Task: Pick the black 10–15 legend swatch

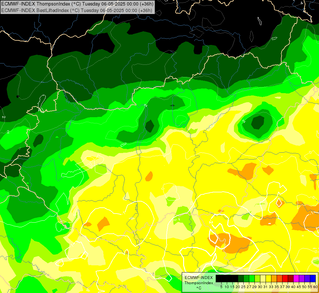Action: tap(230, 278)
